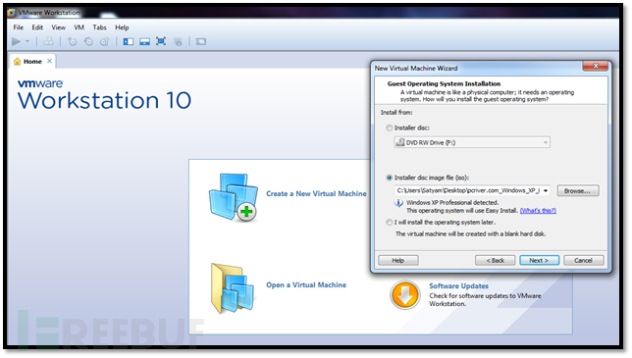Click the Power On play toolbar icon
The height and width of the screenshot is (358, 632).
point(16,41)
